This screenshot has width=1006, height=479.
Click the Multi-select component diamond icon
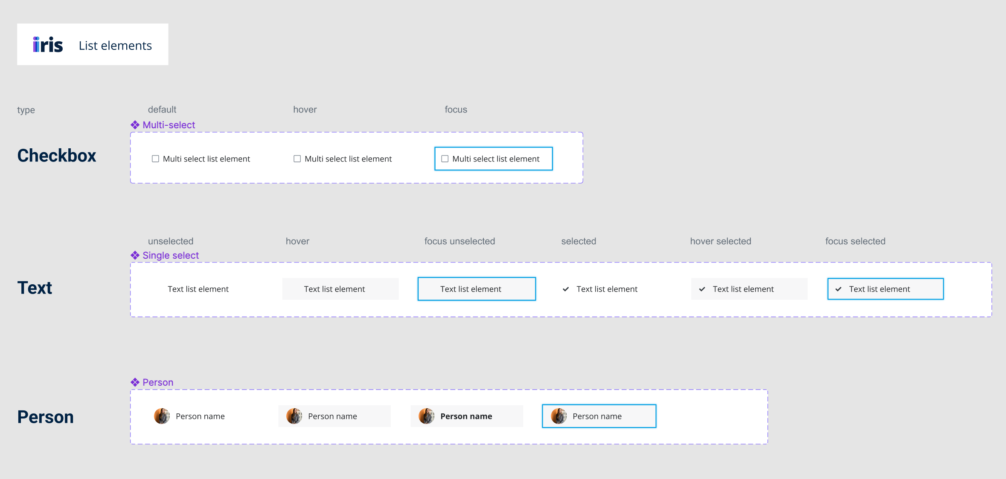click(135, 125)
